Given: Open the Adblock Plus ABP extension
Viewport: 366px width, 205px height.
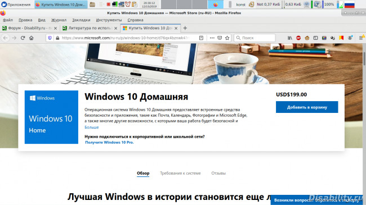Looking at the screenshot, I should tap(298, 38).
